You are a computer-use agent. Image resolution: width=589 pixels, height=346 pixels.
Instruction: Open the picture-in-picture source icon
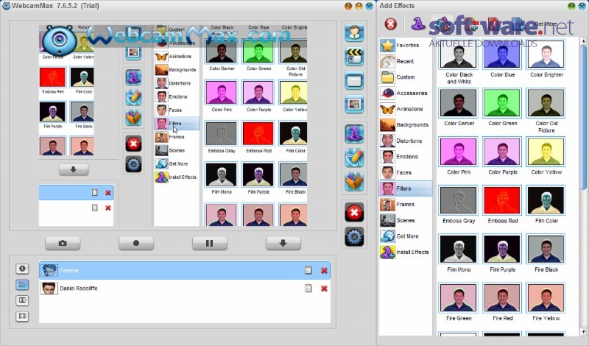point(354,105)
